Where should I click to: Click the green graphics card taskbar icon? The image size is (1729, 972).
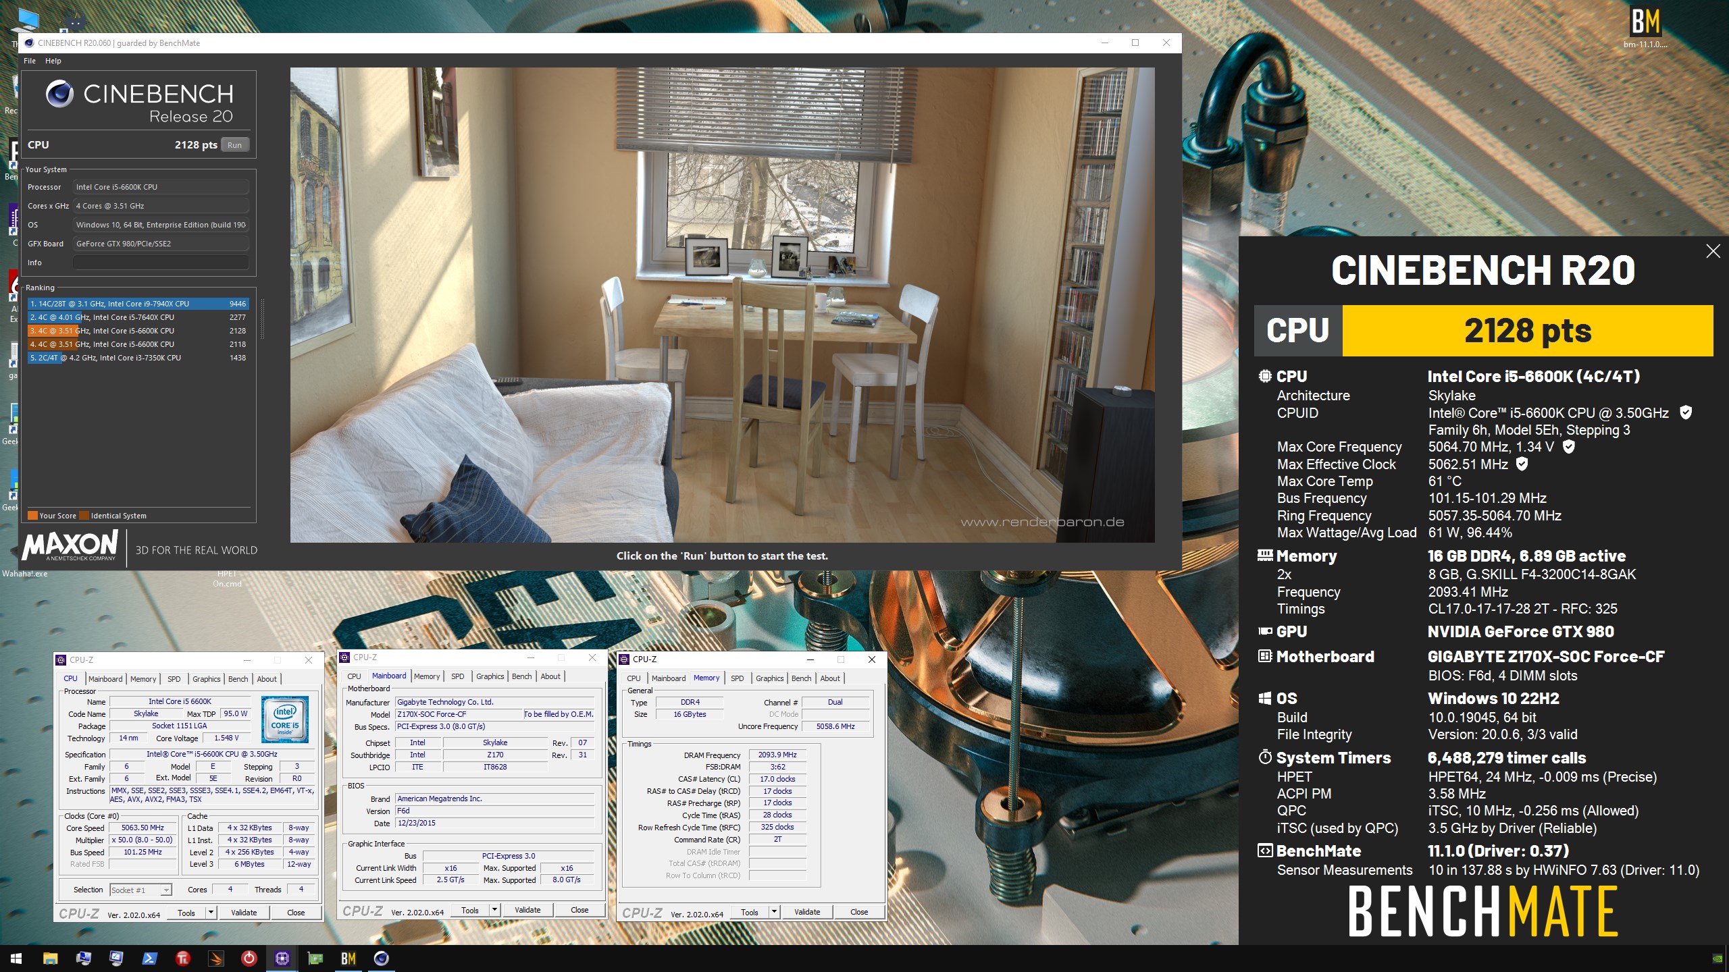pos(315,958)
